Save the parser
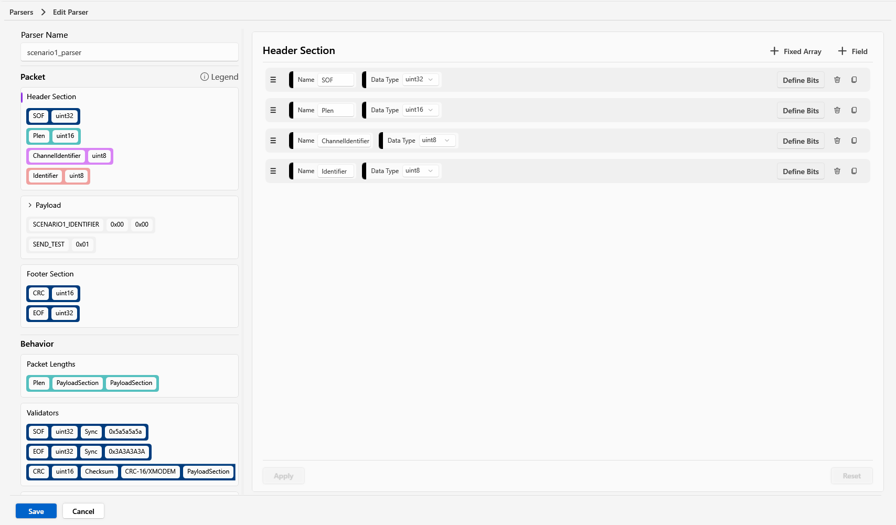This screenshot has height=525, width=896. (36, 511)
